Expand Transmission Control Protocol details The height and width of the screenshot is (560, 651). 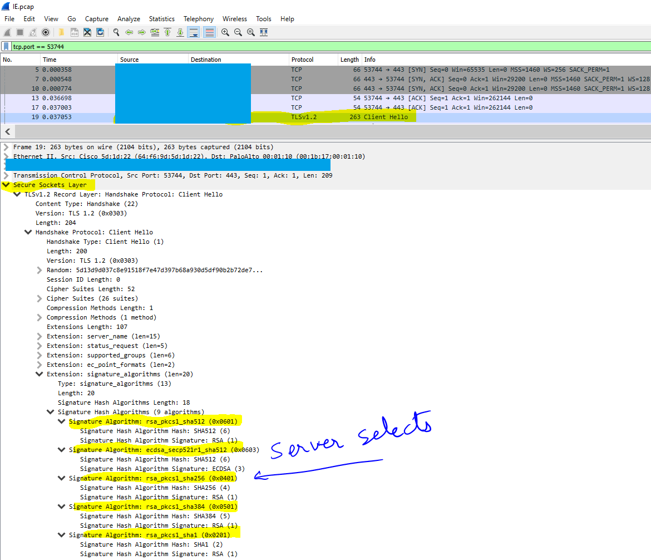coord(5,175)
